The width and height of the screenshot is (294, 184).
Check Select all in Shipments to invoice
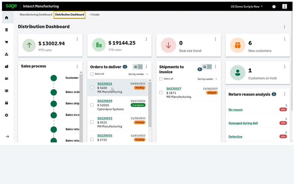pos(161,79)
